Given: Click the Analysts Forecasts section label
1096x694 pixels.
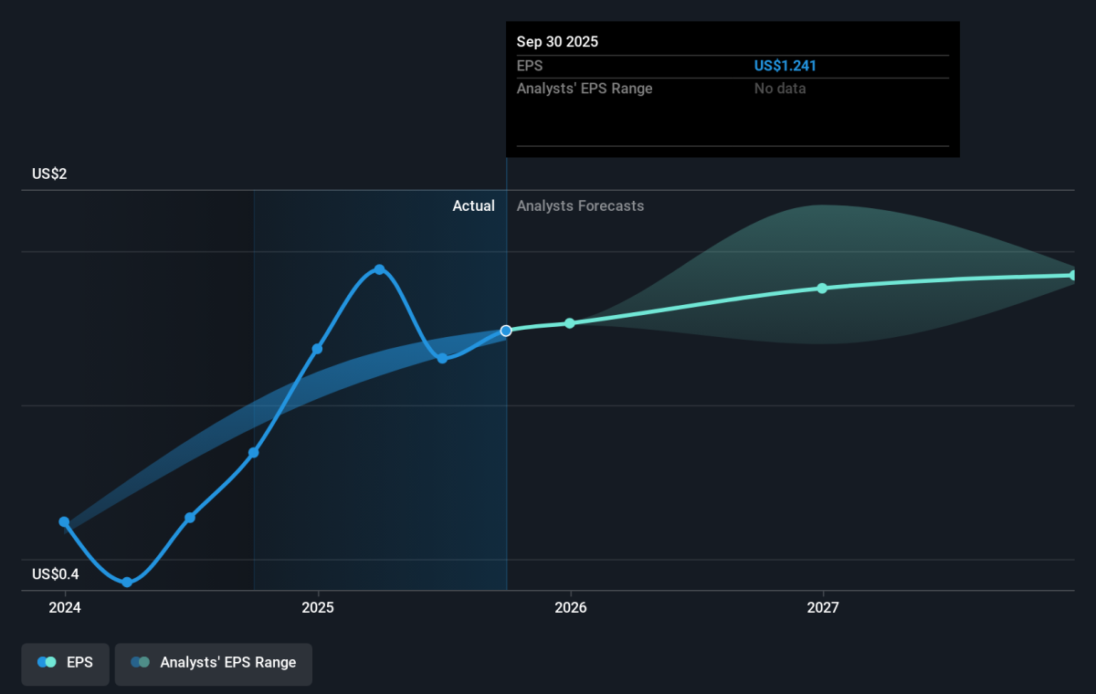Looking at the screenshot, I should (580, 206).
